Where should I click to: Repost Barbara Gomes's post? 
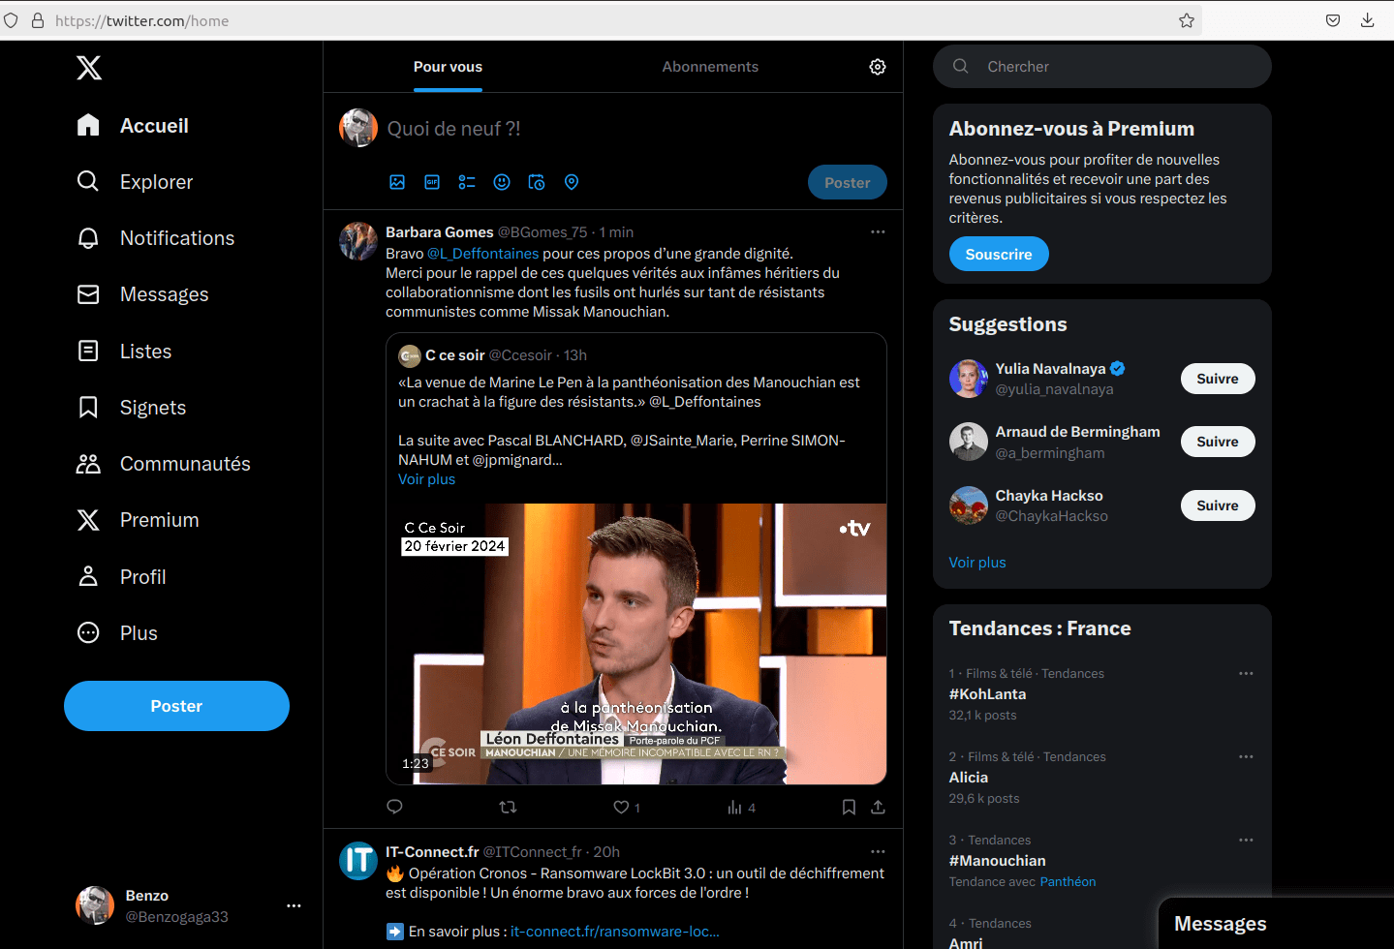click(508, 807)
